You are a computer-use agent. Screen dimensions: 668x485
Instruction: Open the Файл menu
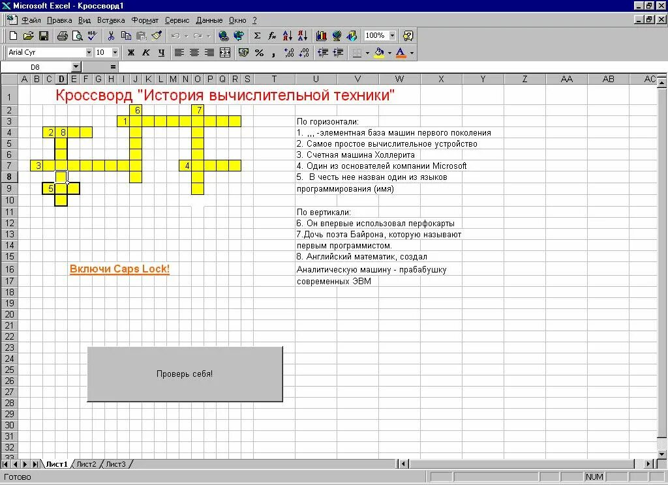click(31, 20)
